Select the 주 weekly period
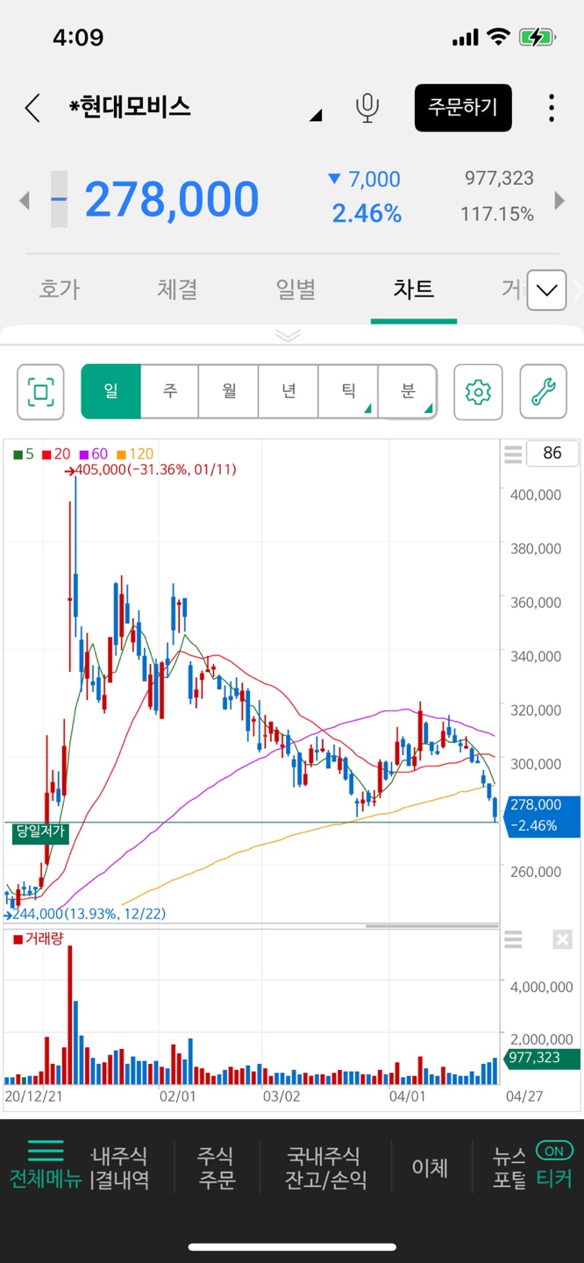This screenshot has height=1263, width=584. (x=170, y=391)
